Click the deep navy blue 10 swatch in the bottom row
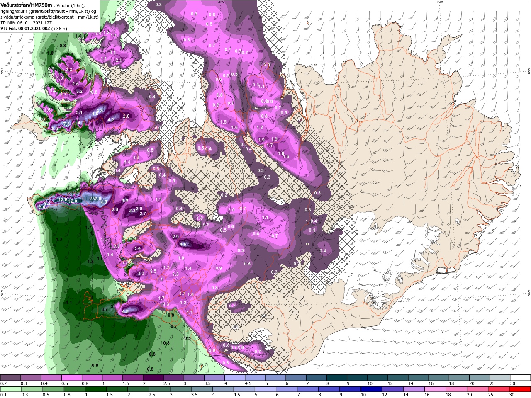This screenshot has height=398, width=531. 371,389
